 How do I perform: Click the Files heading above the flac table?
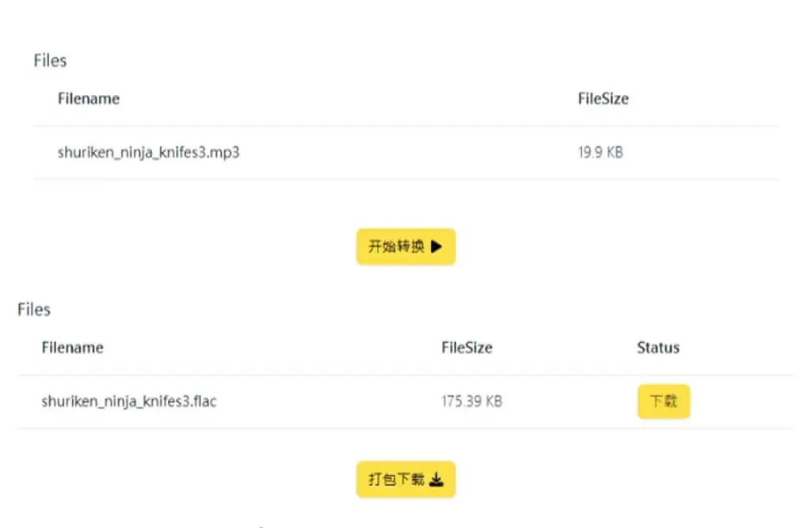click(34, 310)
